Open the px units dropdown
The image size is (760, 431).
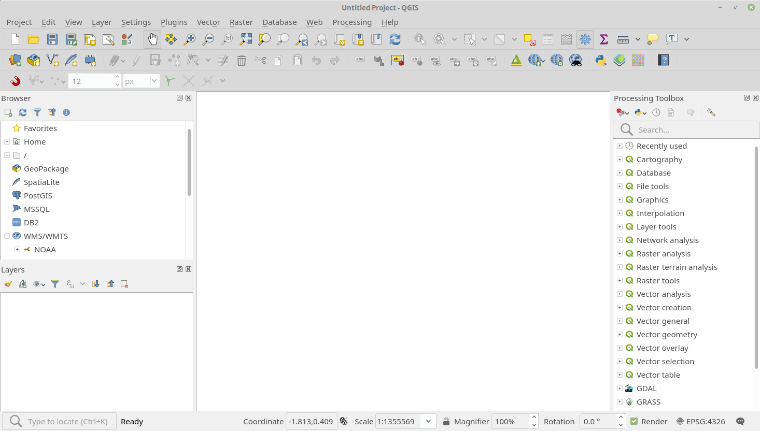(x=154, y=81)
